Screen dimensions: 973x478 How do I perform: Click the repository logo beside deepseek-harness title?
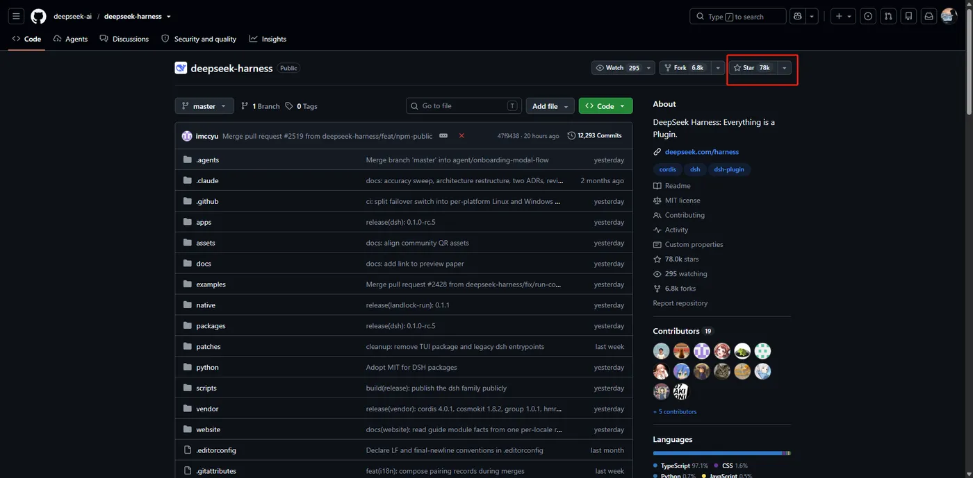pyautogui.click(x=181, y=68)
